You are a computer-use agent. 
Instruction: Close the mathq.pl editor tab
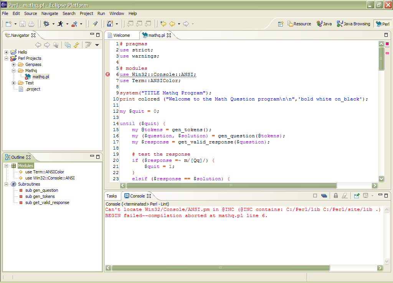coord(169,35)
